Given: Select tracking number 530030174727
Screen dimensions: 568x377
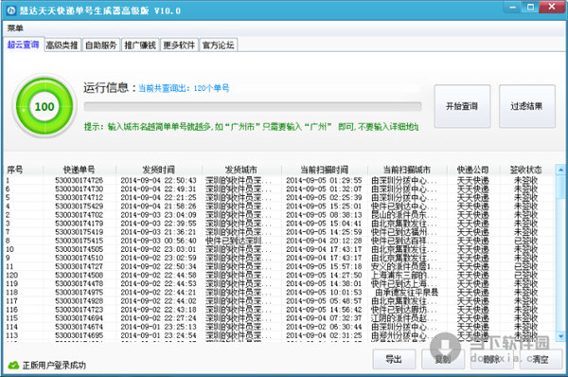Looking at the screenshot, I should (x=79, y=266).
